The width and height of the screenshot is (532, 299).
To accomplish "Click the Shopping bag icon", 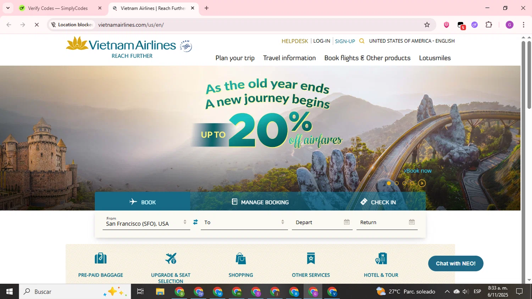I will 241,258.
